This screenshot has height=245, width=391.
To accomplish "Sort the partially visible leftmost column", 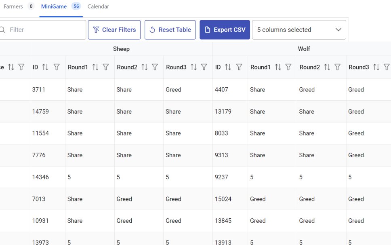I will coord(11,67).
